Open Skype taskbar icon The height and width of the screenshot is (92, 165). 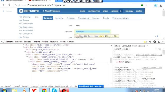coord(54,90)
